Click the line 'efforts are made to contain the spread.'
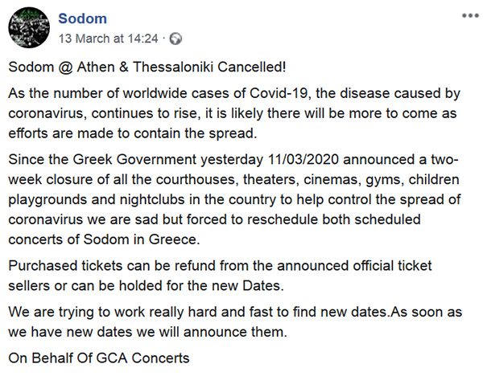483x376 pixels. click(x=133, y=133)
